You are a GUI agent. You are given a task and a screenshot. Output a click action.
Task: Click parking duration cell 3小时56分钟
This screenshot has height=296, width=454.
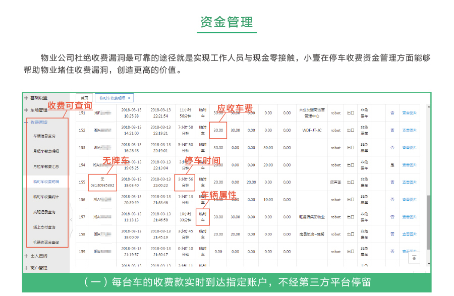pos(185,182)
